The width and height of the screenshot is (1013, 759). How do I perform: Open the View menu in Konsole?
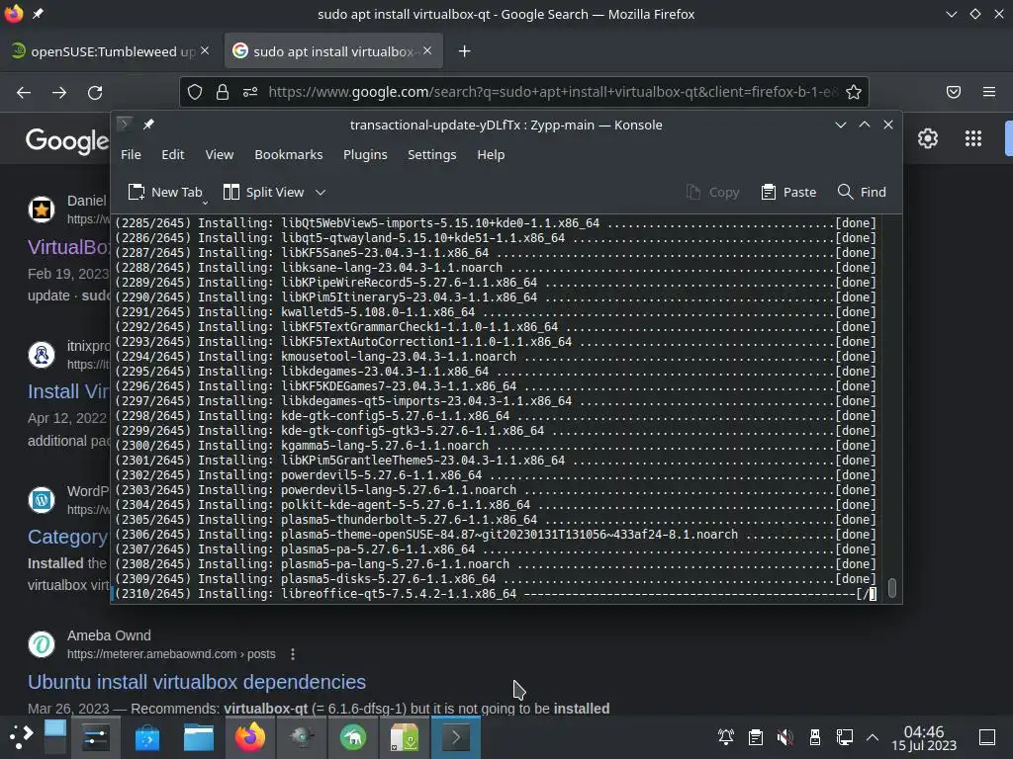coord(219,154)
